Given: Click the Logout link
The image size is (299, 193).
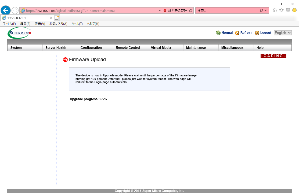Looking at the screenshot, I should 266,33.
